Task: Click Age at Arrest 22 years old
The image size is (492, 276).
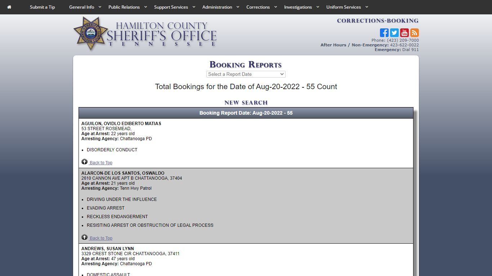Action: pyautogui.click(x=108, y=134)
